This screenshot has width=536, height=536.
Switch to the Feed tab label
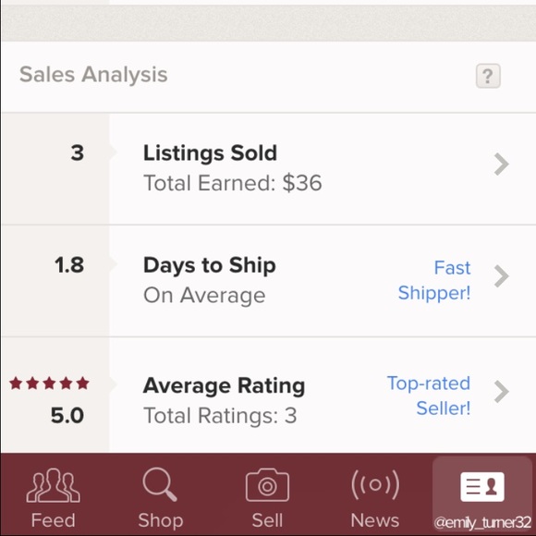click(54, 520)
